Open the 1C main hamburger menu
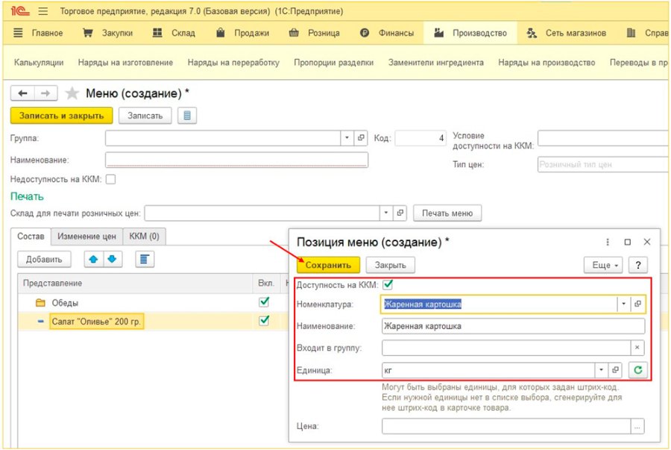 43,11
